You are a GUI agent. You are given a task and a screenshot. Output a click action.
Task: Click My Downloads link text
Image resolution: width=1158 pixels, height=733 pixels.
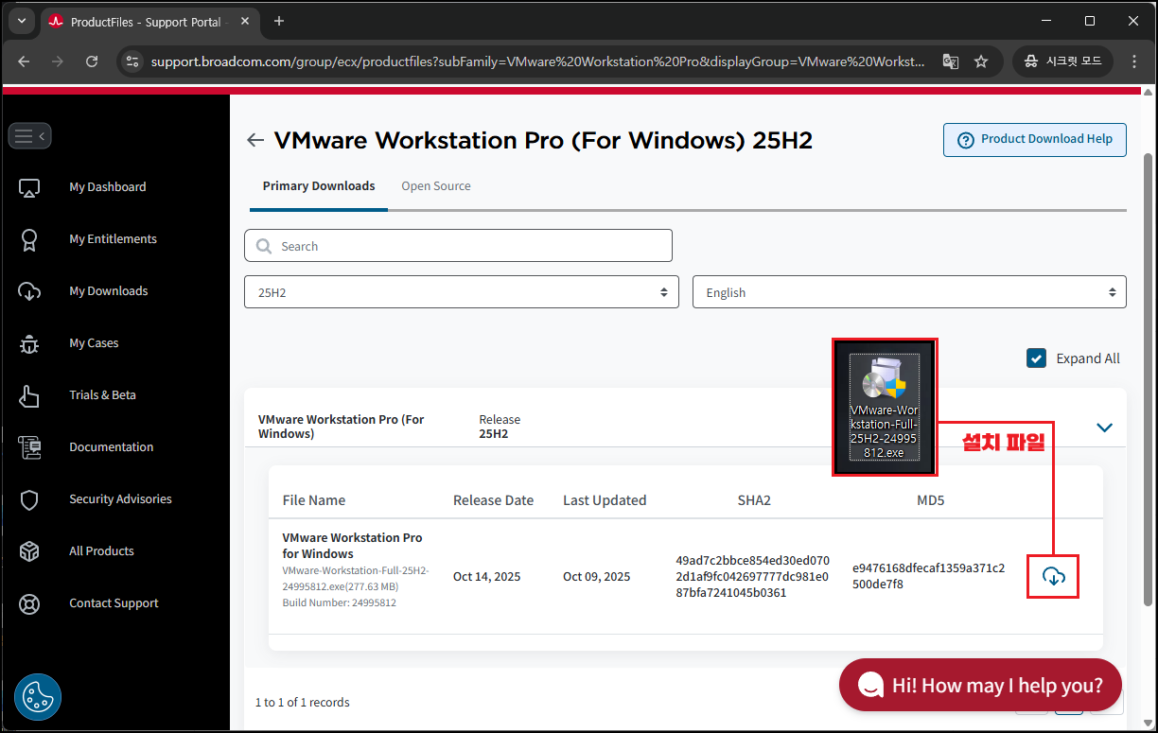pos(109,291)
